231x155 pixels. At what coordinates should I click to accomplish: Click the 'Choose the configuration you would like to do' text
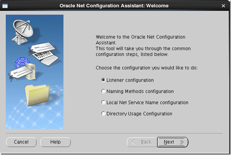pos(147,68)
